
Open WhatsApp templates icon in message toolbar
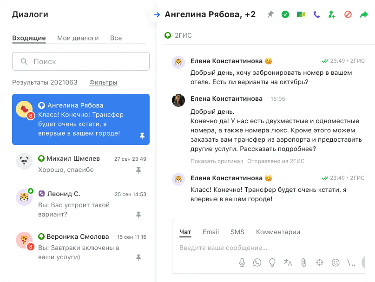tap(257, 262)
